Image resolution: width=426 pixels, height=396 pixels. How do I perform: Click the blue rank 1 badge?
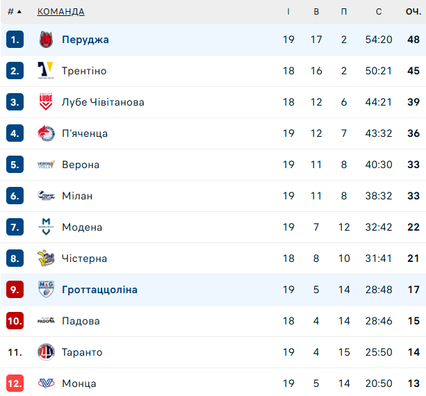coord(15,40)
